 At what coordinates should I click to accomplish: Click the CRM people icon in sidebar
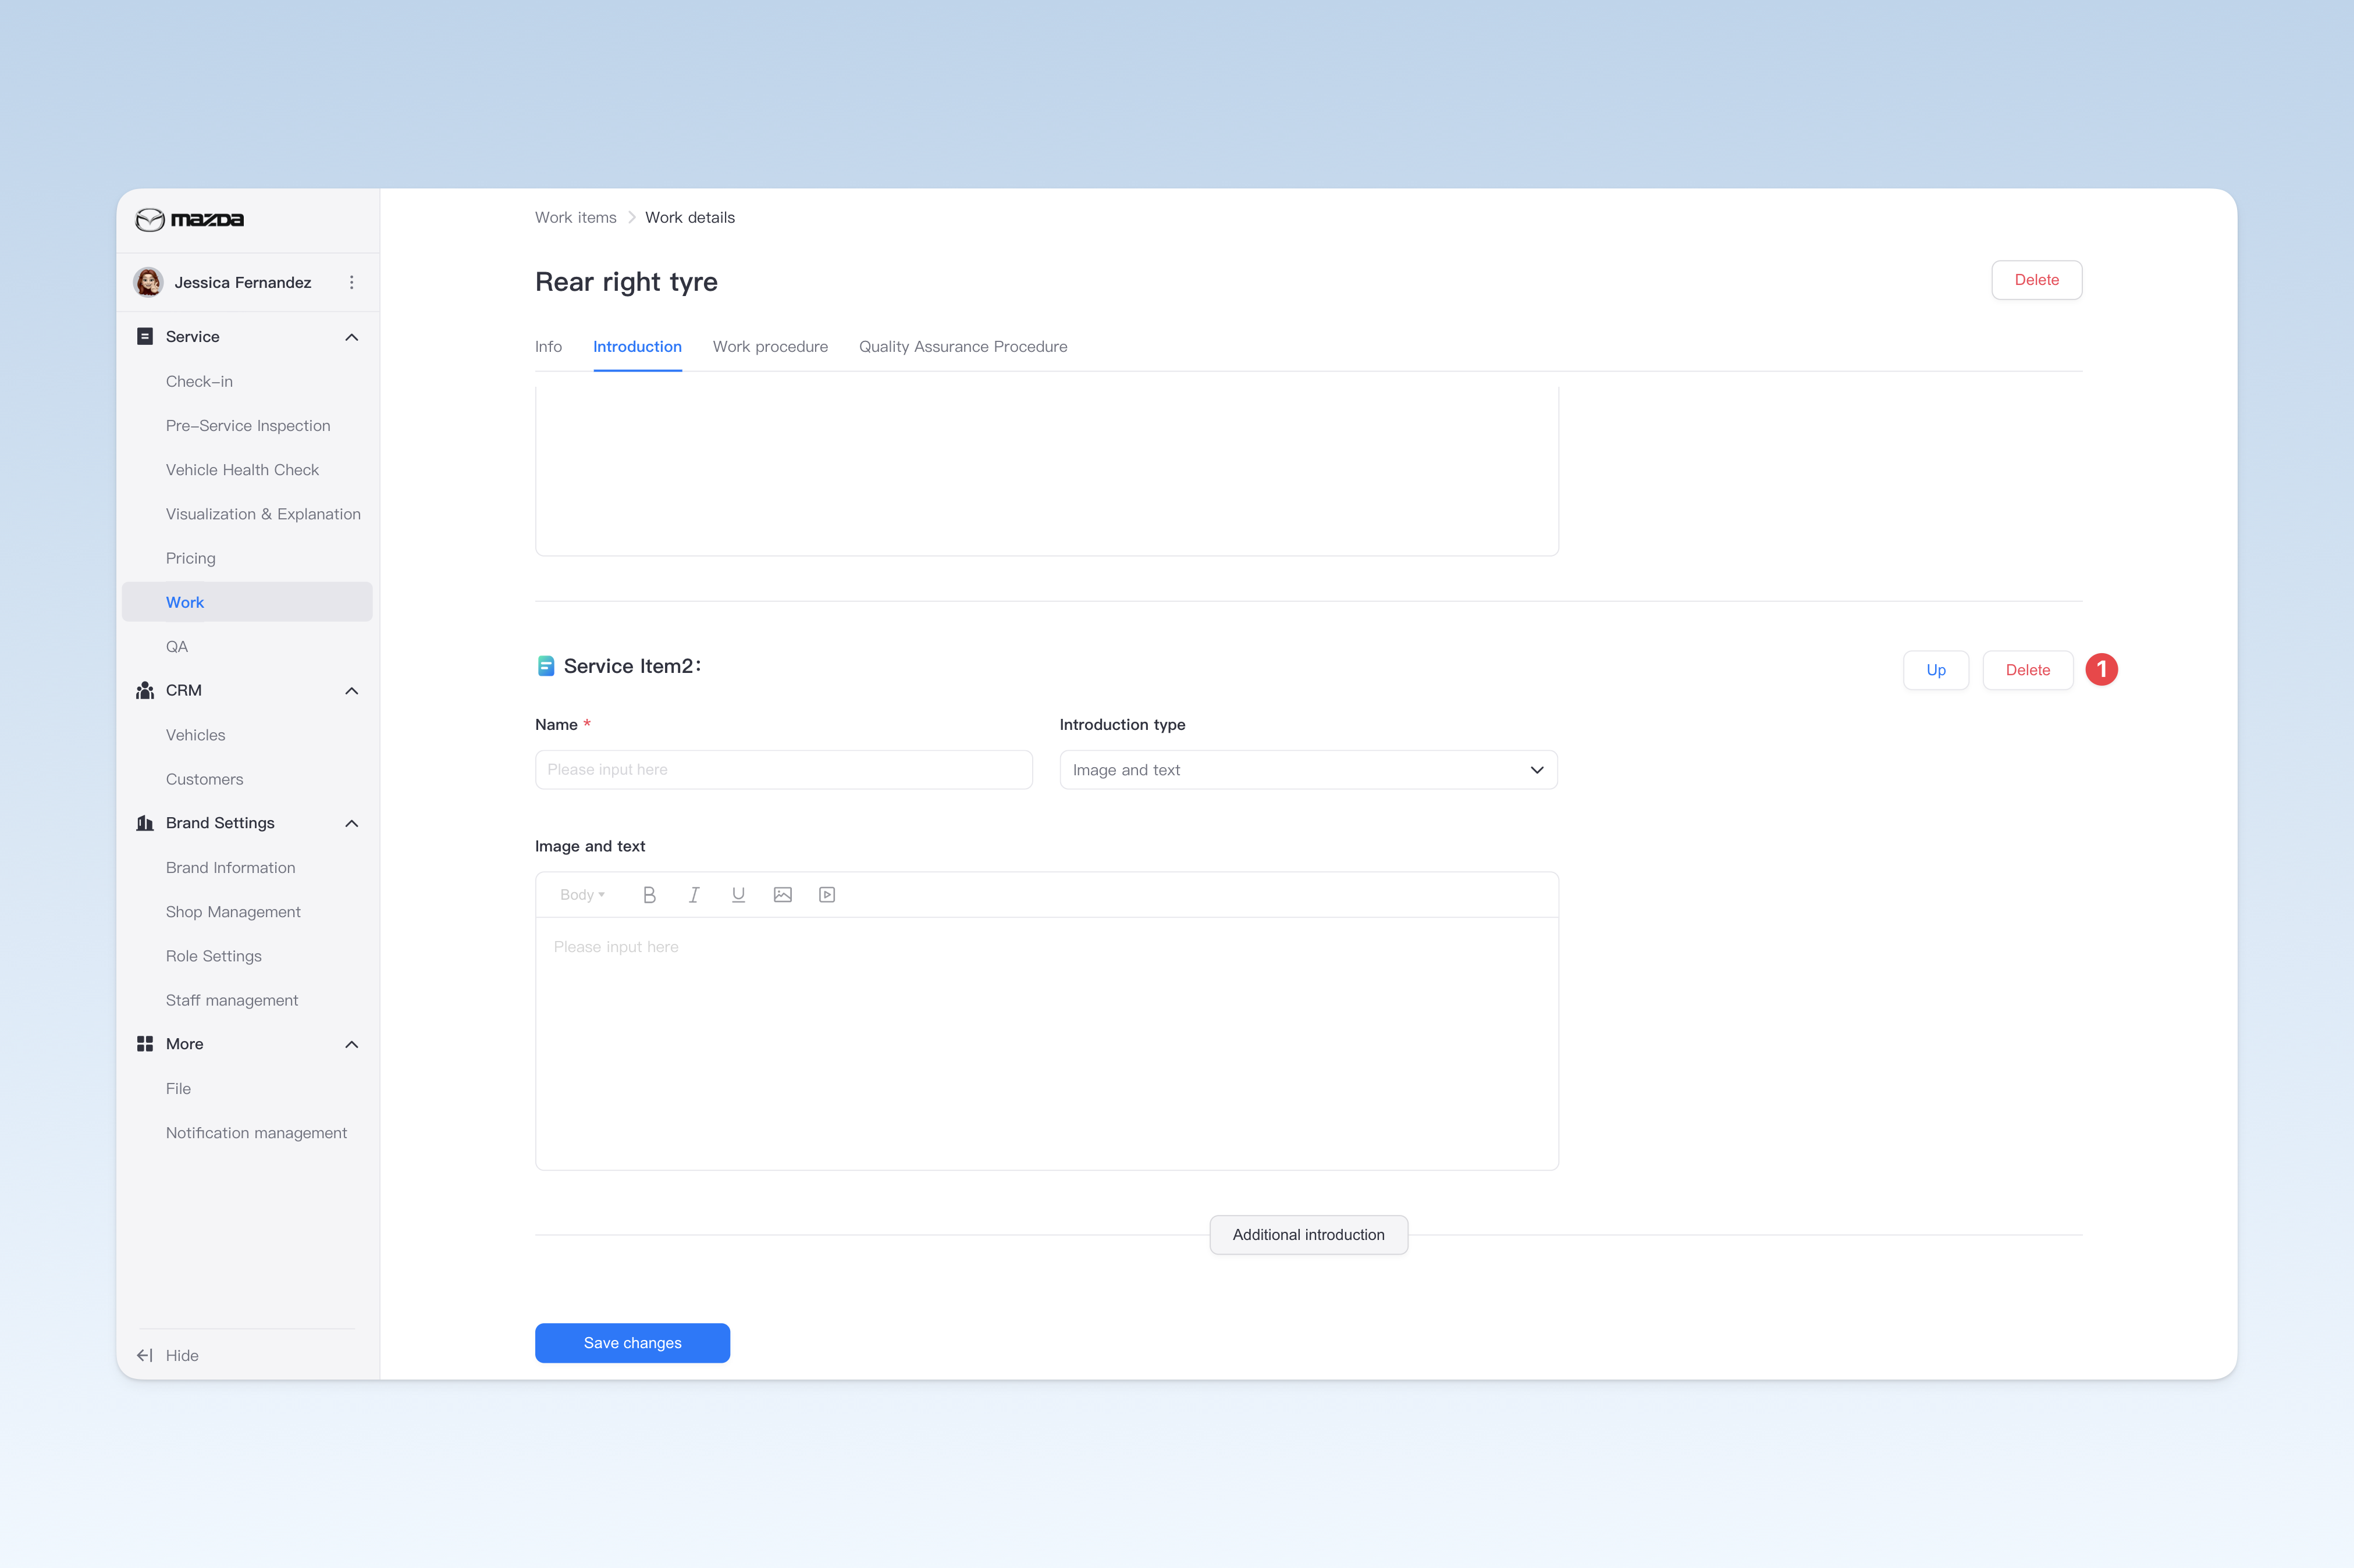(145, 691)
